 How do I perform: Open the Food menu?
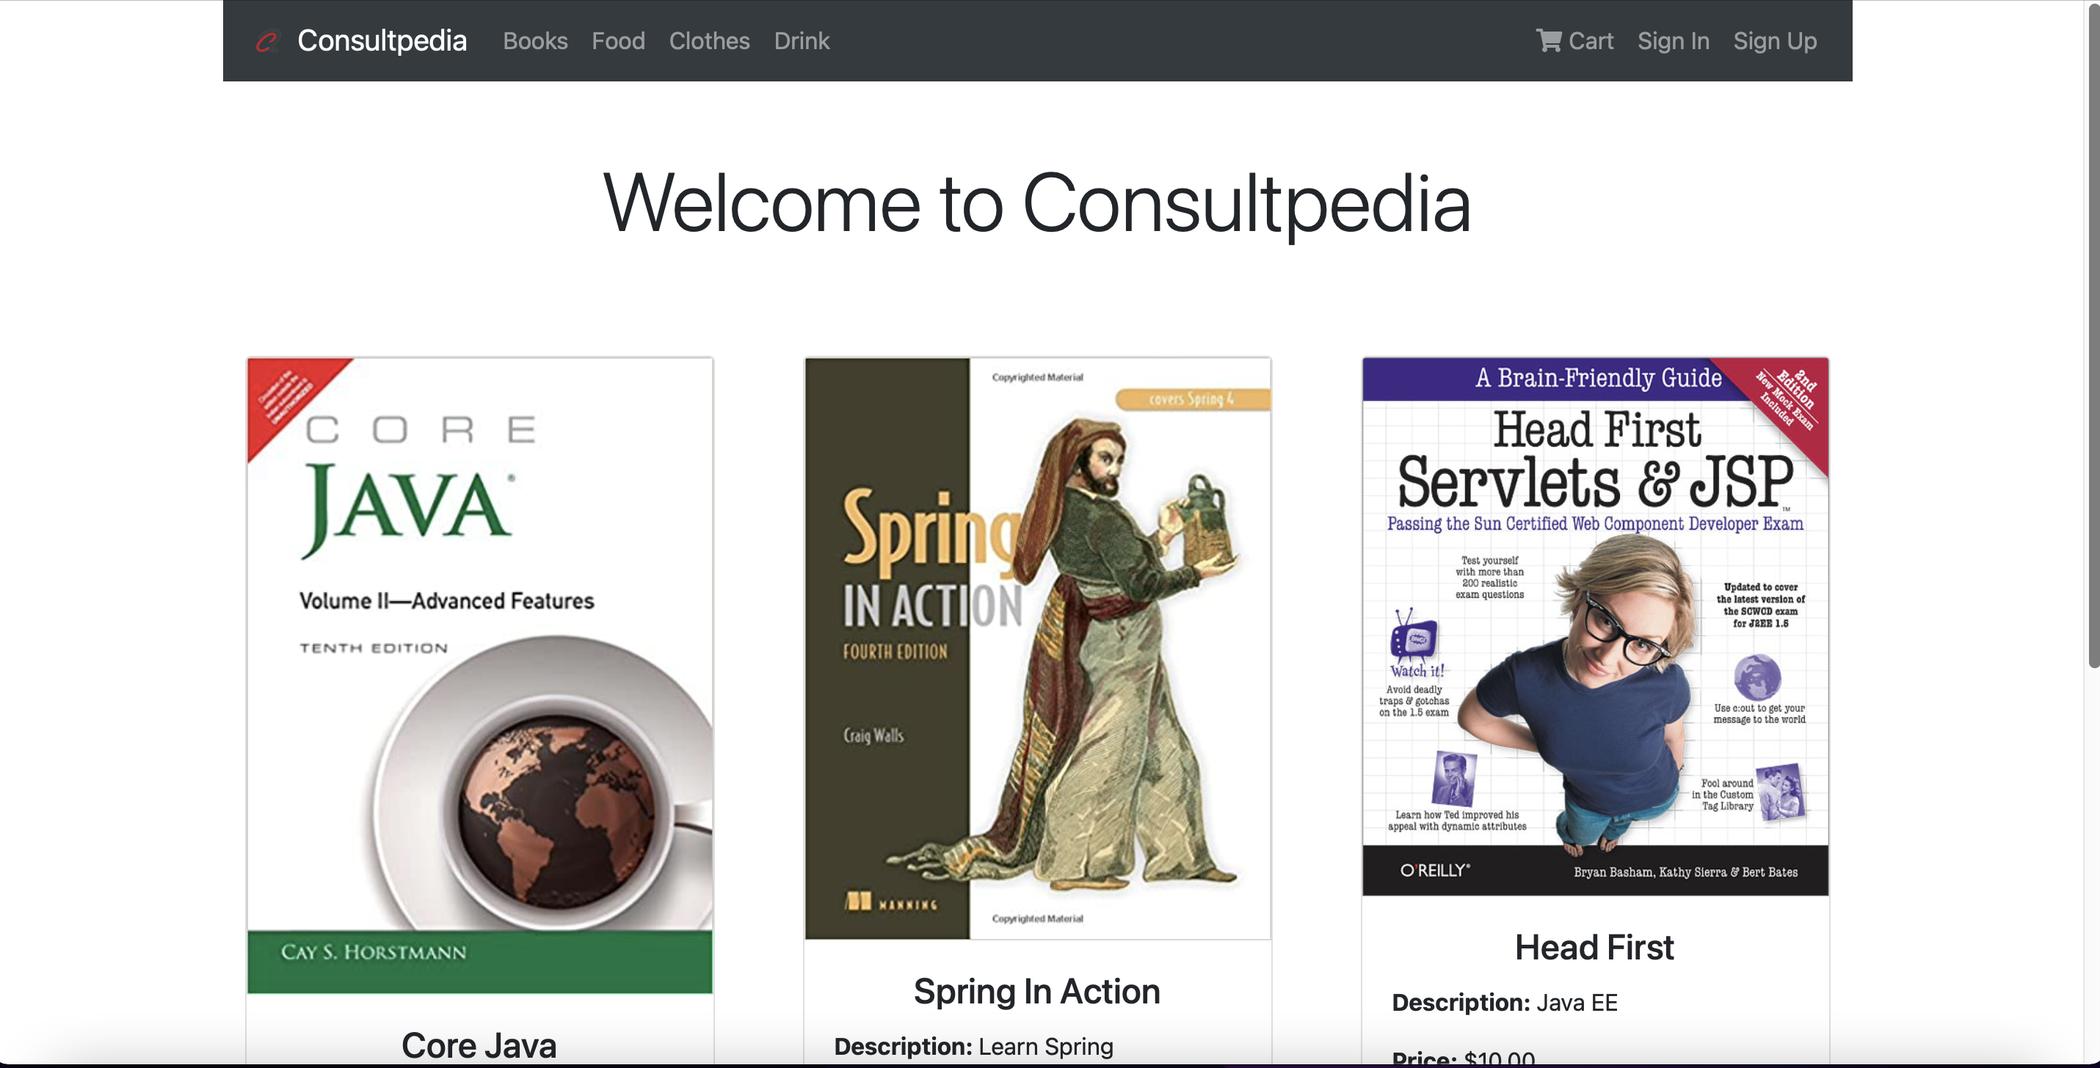click(x=618, y=41)
